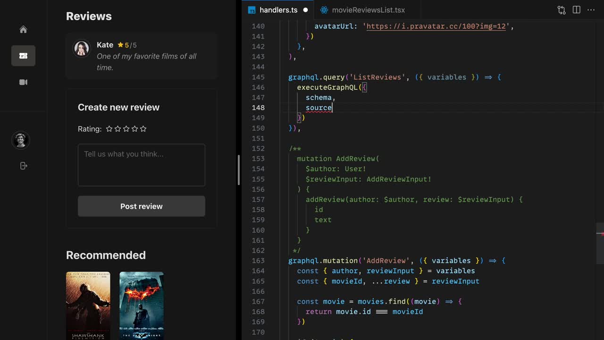
Task: Follow the i.pravatar.cc avatar URL link
Action: click(436, 26)
